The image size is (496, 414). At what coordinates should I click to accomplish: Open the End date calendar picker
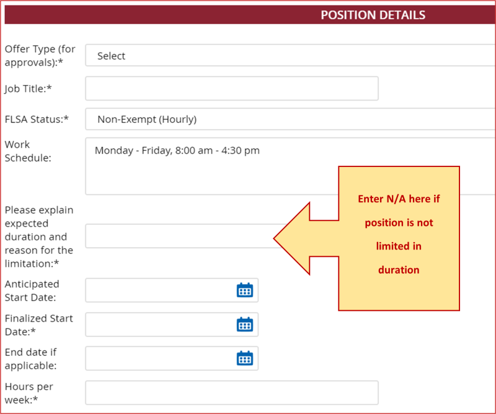tap(245, 358)
